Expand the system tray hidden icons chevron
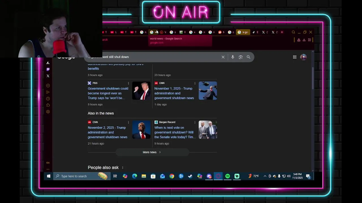 point(265,176)
